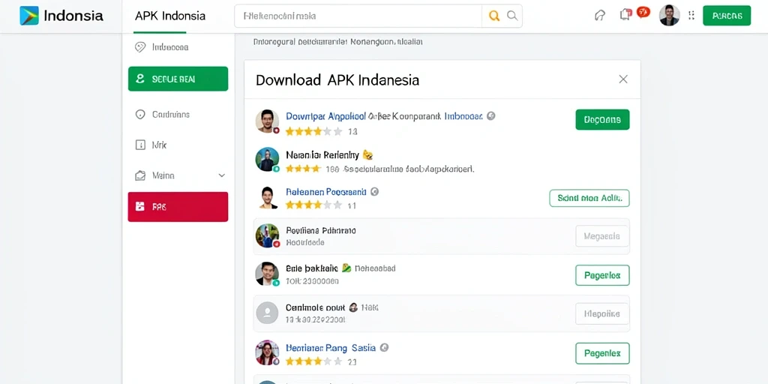Screen dimensions: 768x384
Task: Click star rating in Dowmpar Anpelicol row
Action: coord(313,131)
